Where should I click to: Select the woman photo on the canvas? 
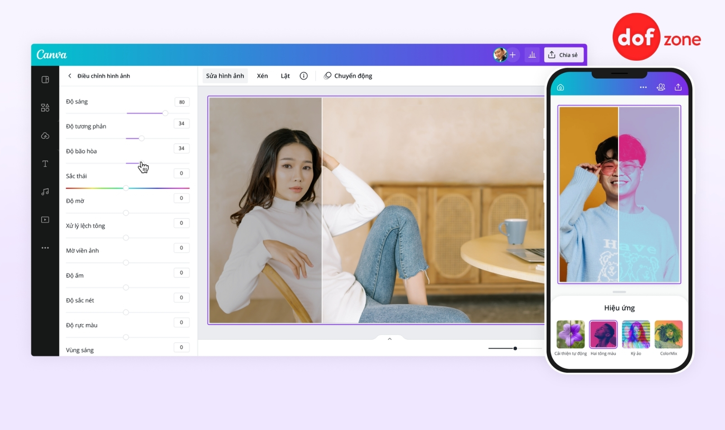pyautogui.click(x=376, y=210)
